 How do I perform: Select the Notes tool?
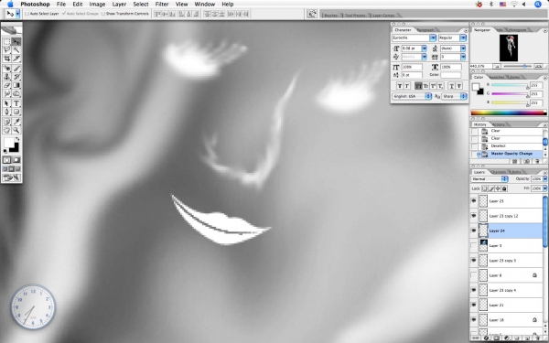[6, 122]
